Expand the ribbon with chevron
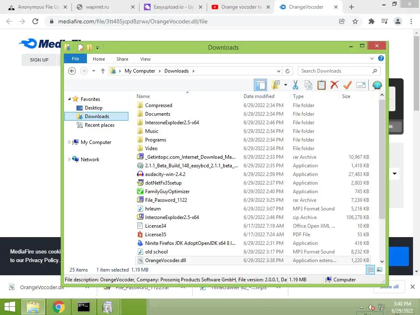 [372, 58]
